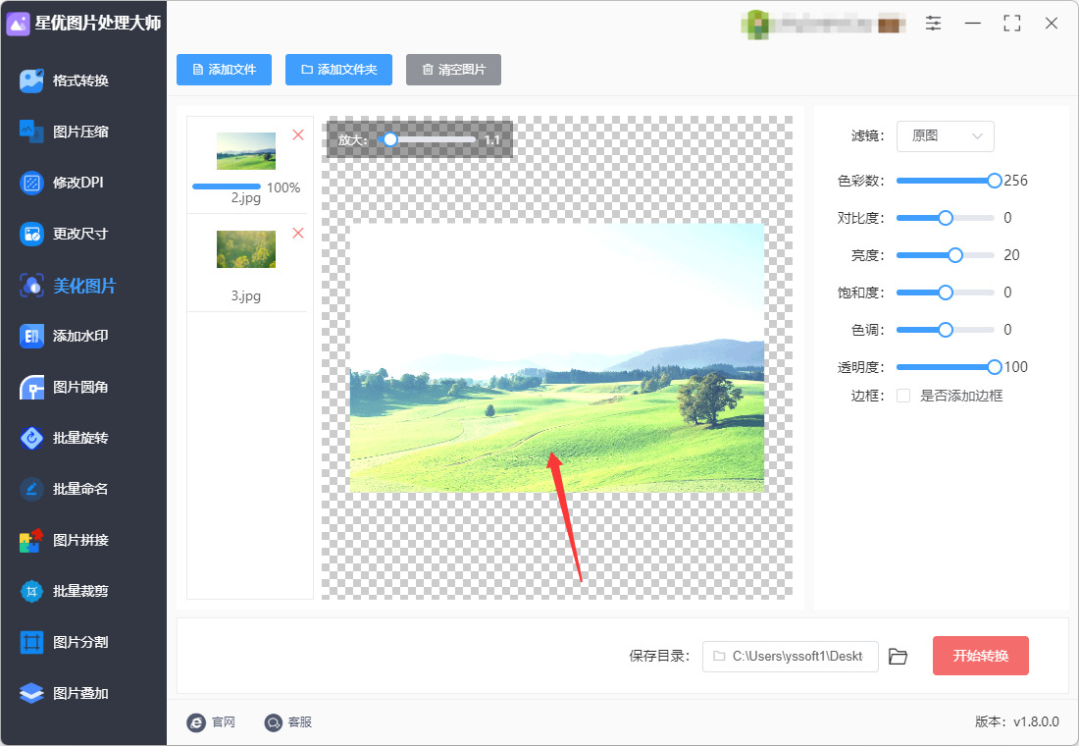
Task: Select the 2.jpg thumbnail in file list
Action: [246, 151]
